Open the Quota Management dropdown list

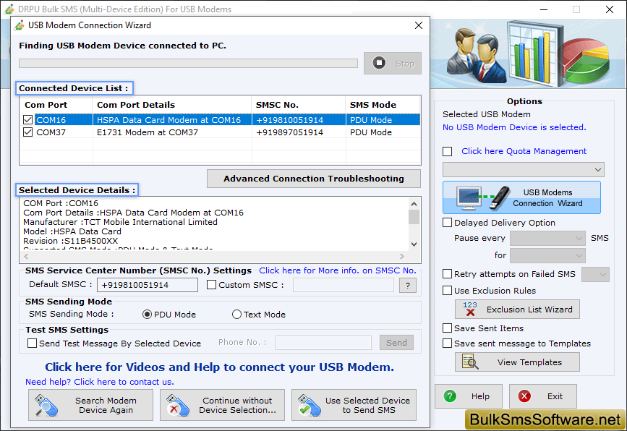[523, 169]
